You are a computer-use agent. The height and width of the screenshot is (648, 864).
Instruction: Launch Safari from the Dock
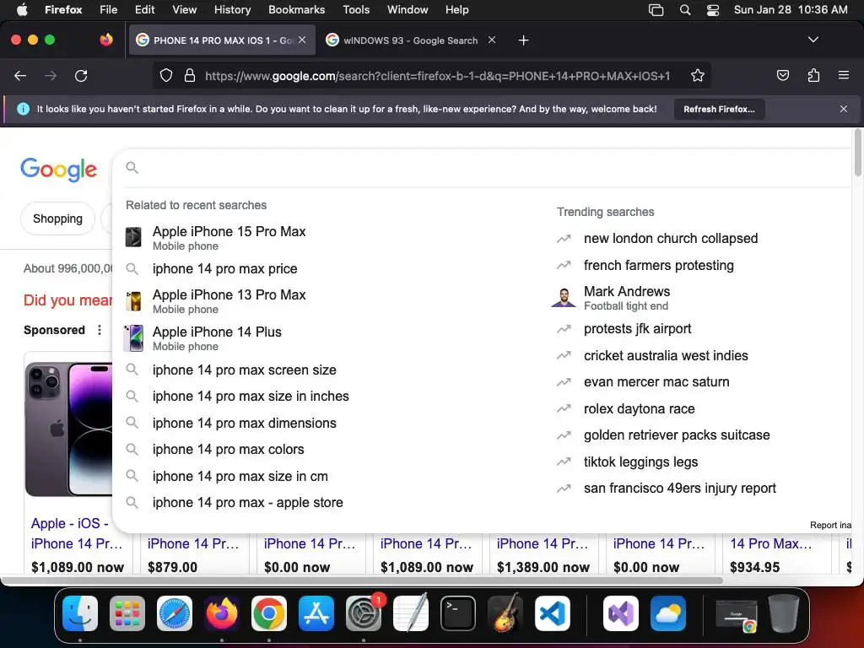pyautogui.click(x=175, y=613)
